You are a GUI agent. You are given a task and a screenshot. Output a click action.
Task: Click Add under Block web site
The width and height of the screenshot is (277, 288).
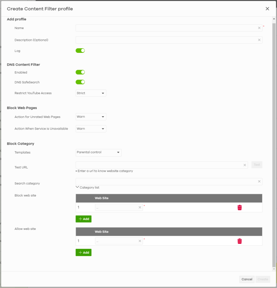83,219
